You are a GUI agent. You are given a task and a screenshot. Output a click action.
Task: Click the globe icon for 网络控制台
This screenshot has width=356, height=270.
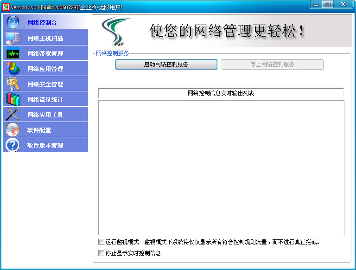click(x=13, y=22)
